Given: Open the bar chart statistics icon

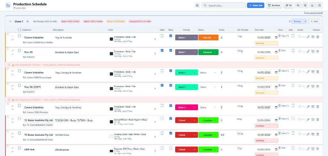Looking at the screenshot, I should (312, 5).
